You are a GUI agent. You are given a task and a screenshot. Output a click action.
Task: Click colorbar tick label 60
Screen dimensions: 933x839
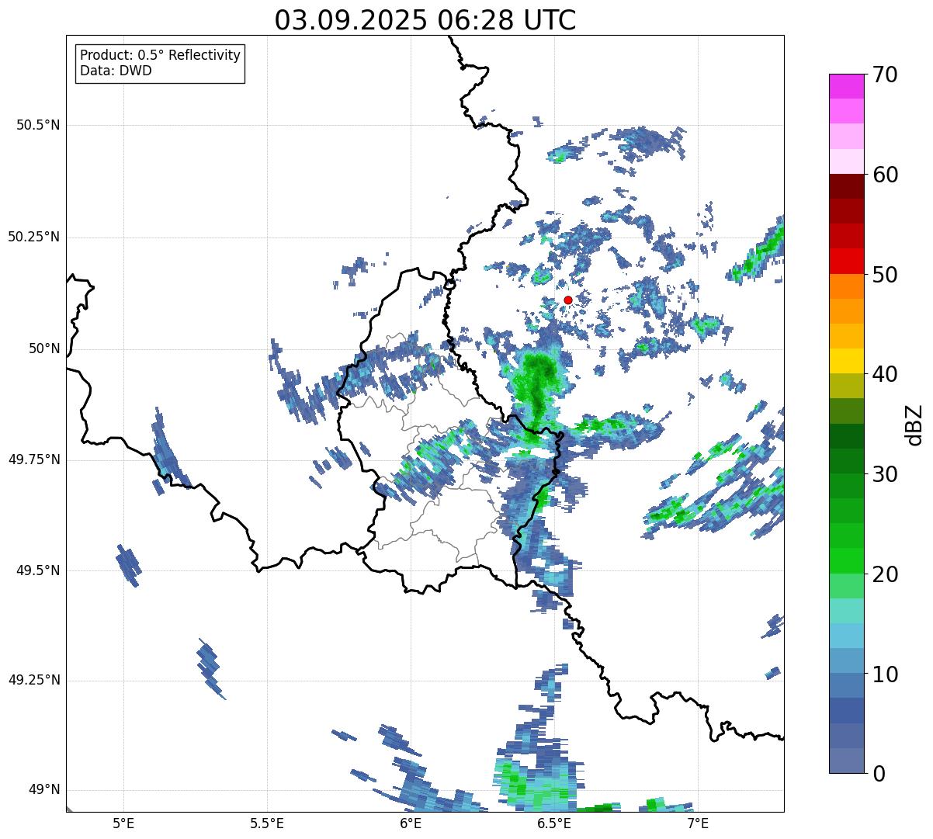[885, 175]
